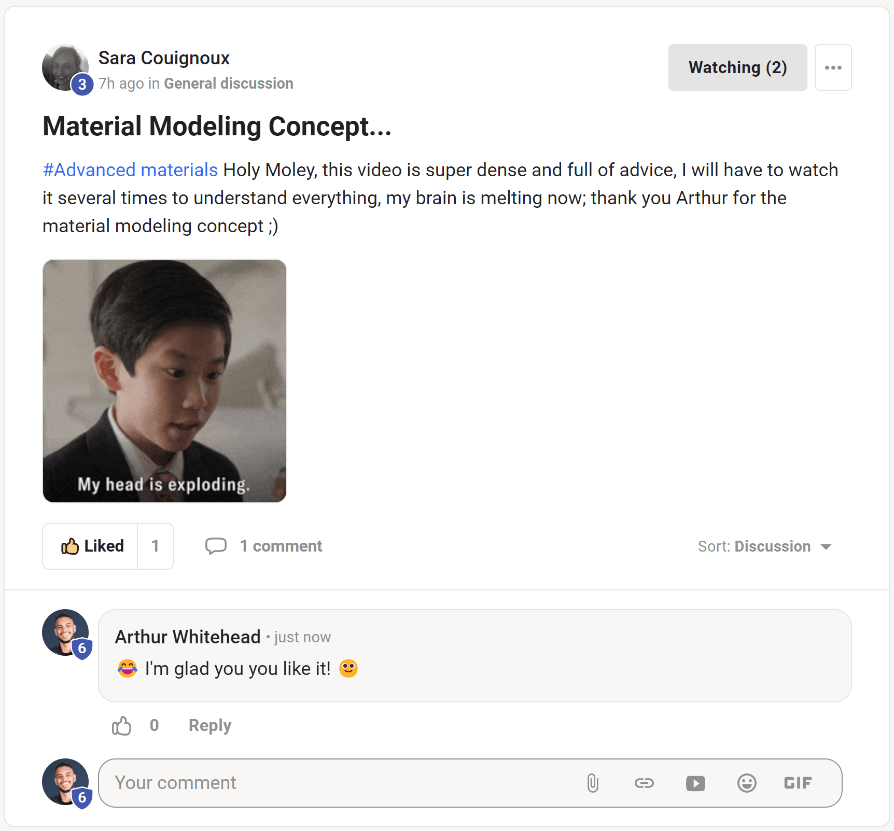The width and height of the screenshot is (894, 831).
Task: Open the General discussion category link
Action: 229,83
